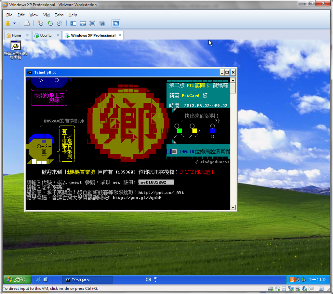Click the PttCard board name text

point(191,96)
